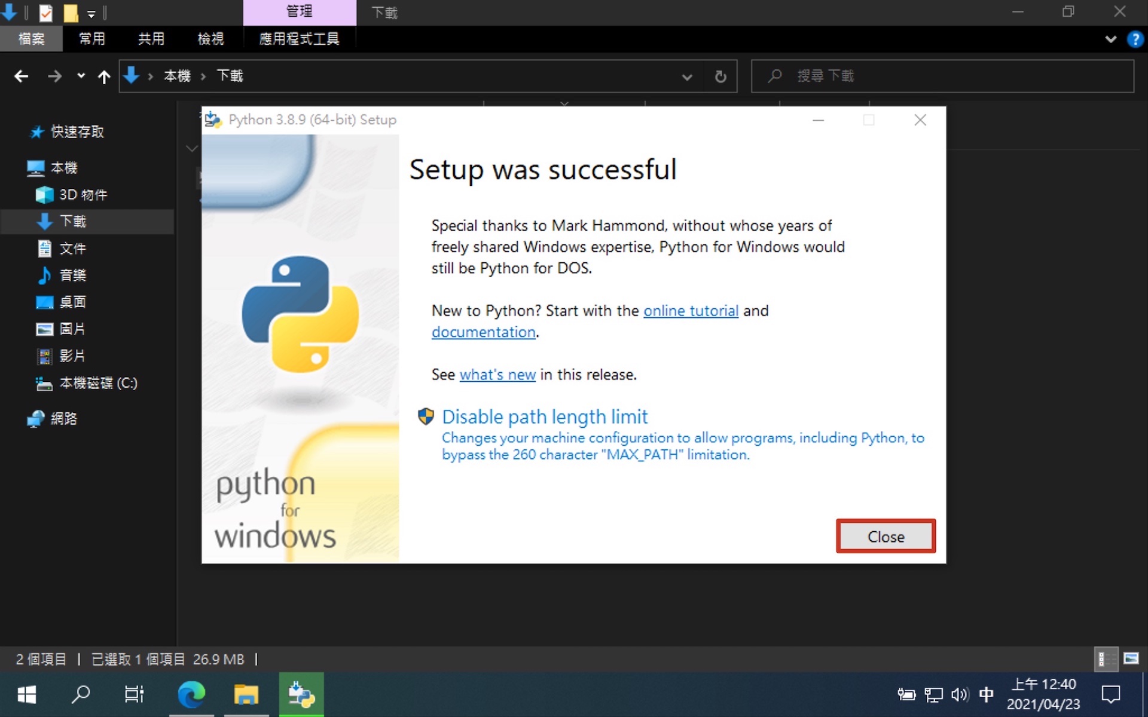Click what's new in this release
The height and width of the screenshot is (717, 1148).
(x=497, y=373)
